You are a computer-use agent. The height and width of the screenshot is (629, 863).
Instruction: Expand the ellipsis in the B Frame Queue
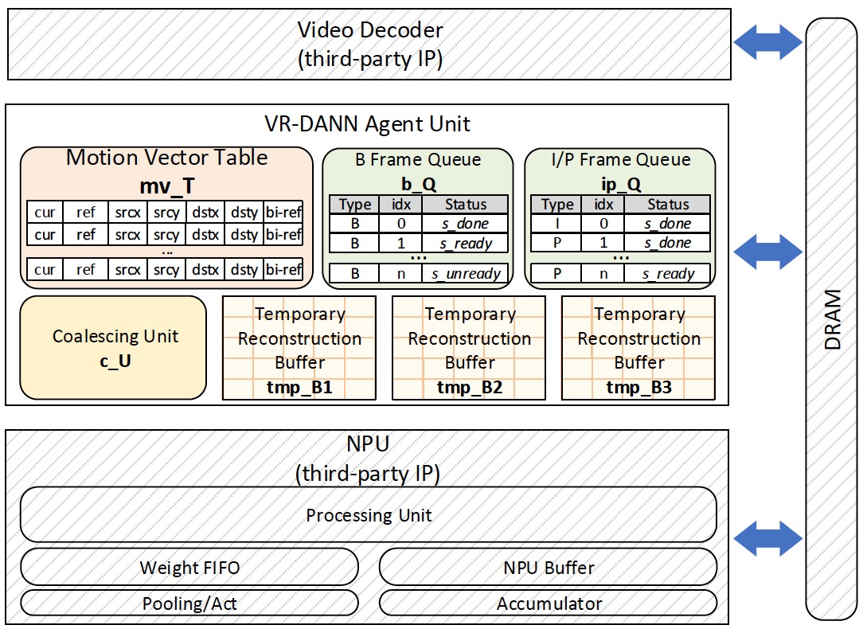coord(416,256)
